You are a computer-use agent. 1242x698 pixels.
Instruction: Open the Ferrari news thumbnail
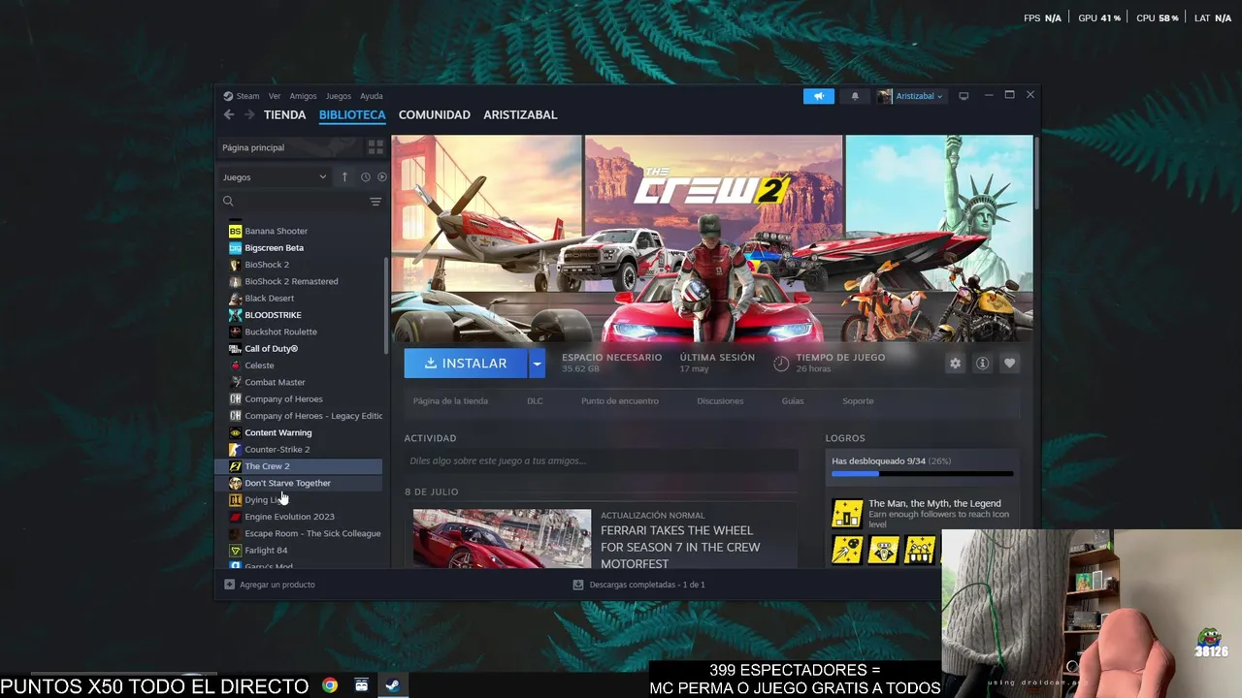(x=502, y=538)
